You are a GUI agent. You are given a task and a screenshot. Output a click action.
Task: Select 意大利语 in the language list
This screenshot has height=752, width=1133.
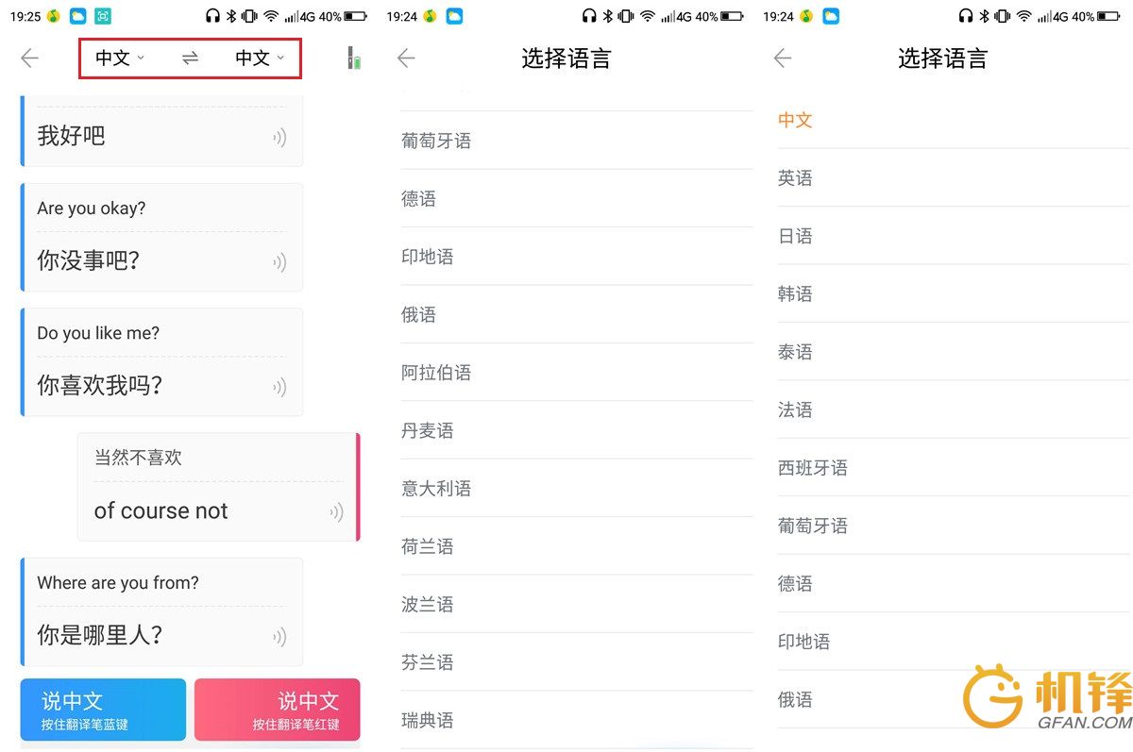(436, 489)
